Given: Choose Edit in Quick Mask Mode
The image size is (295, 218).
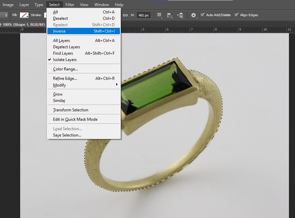Looking at the screenshot, I should tap(75, 119).
